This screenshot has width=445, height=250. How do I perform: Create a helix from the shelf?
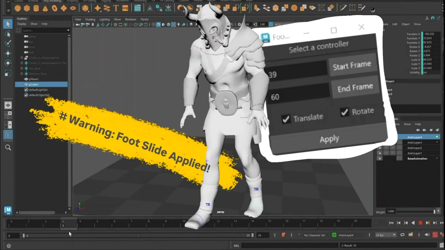click(107, 8)
